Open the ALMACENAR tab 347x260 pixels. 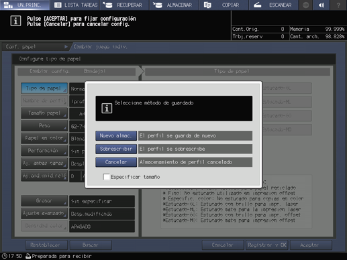tap(175, 5)
